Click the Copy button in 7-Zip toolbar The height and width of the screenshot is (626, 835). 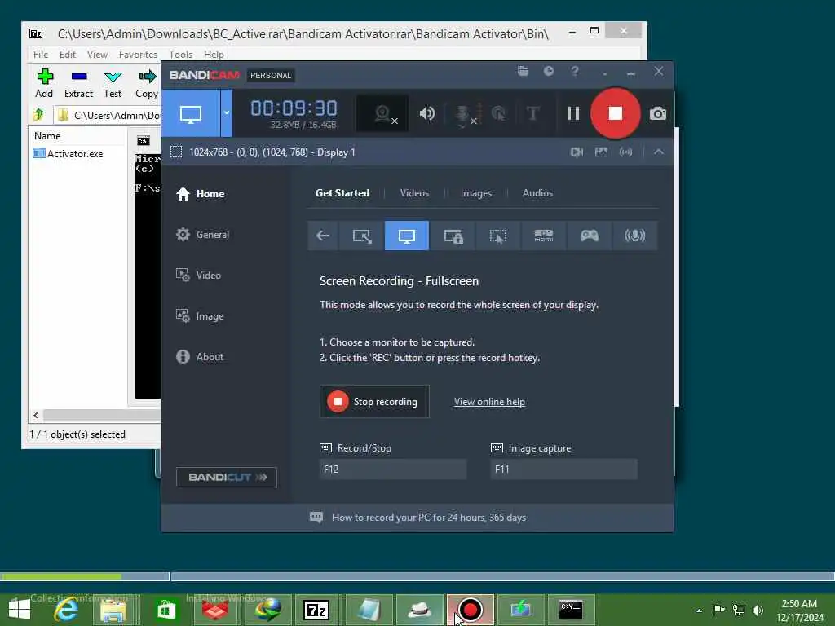coord(147,84)
